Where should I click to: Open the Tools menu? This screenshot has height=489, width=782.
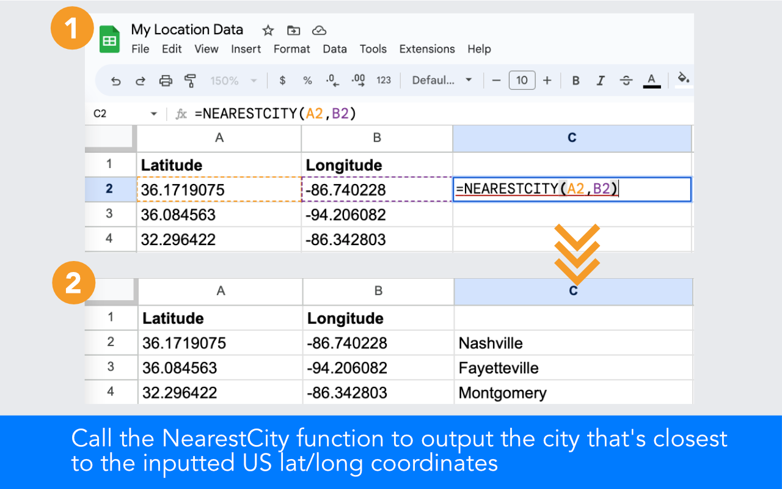373,49
